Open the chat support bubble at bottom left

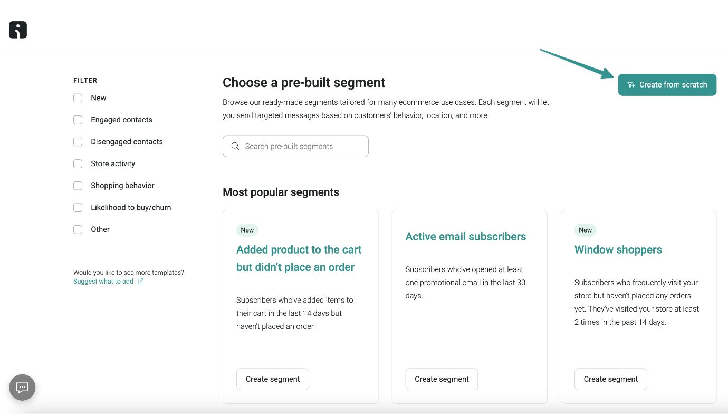(x=22, y=388)
